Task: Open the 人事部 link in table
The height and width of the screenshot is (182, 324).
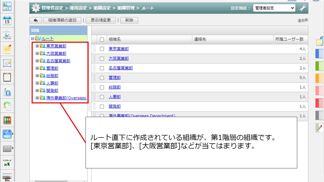Action: pyautogui.click(x=115, y=97)
